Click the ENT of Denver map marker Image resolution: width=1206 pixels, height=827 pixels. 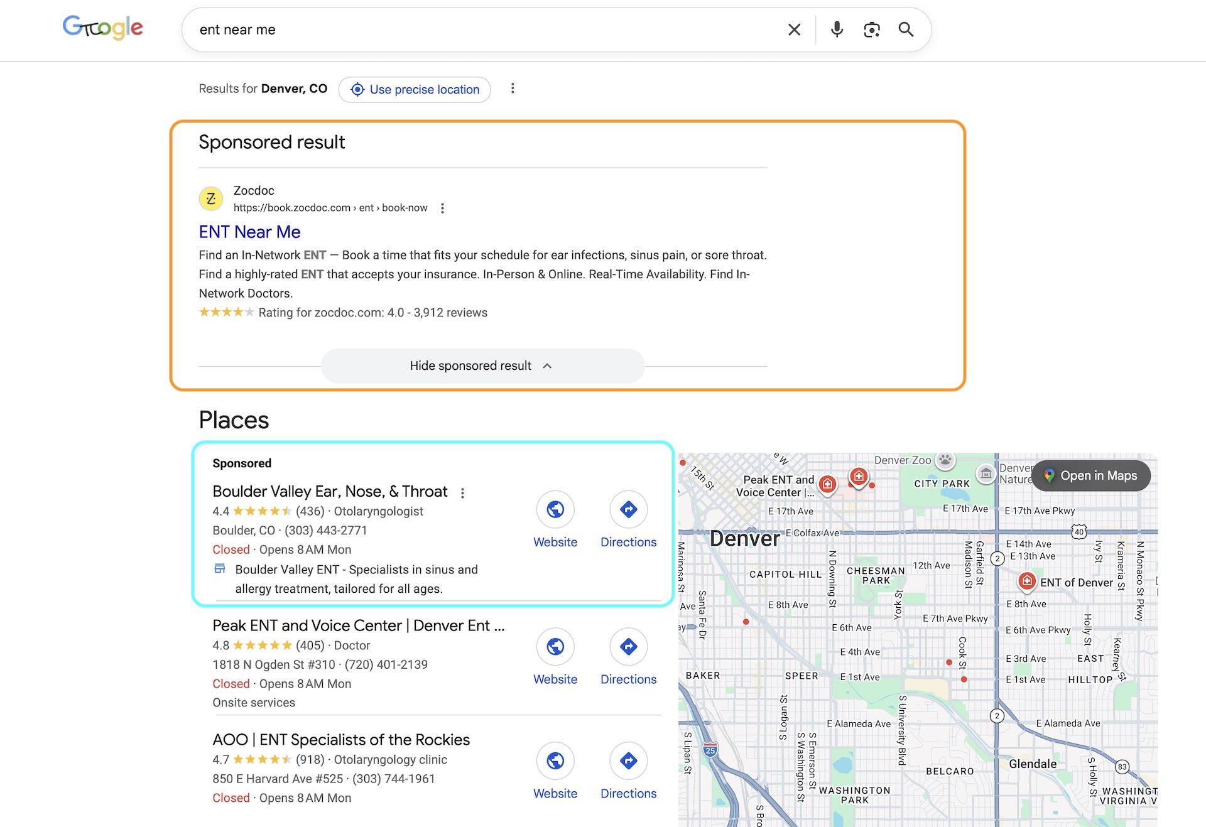(1026, 581)
